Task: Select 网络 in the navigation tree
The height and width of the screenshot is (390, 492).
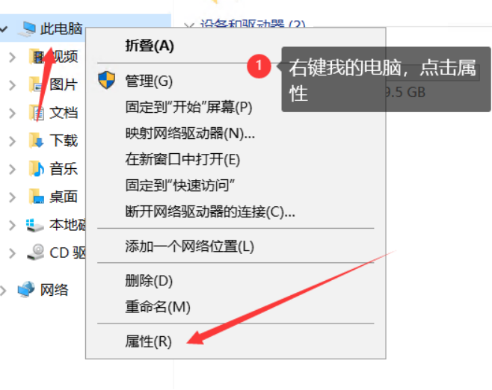Action: tap(55, 289)
